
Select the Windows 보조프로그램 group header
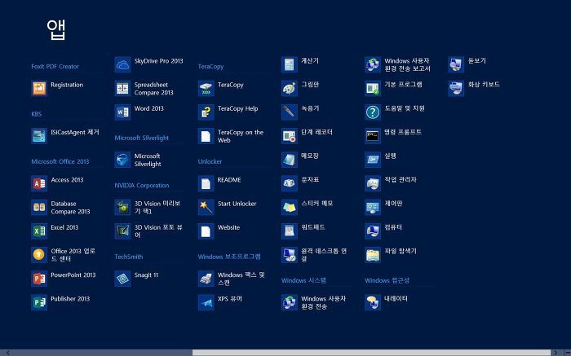click(229, 257)
